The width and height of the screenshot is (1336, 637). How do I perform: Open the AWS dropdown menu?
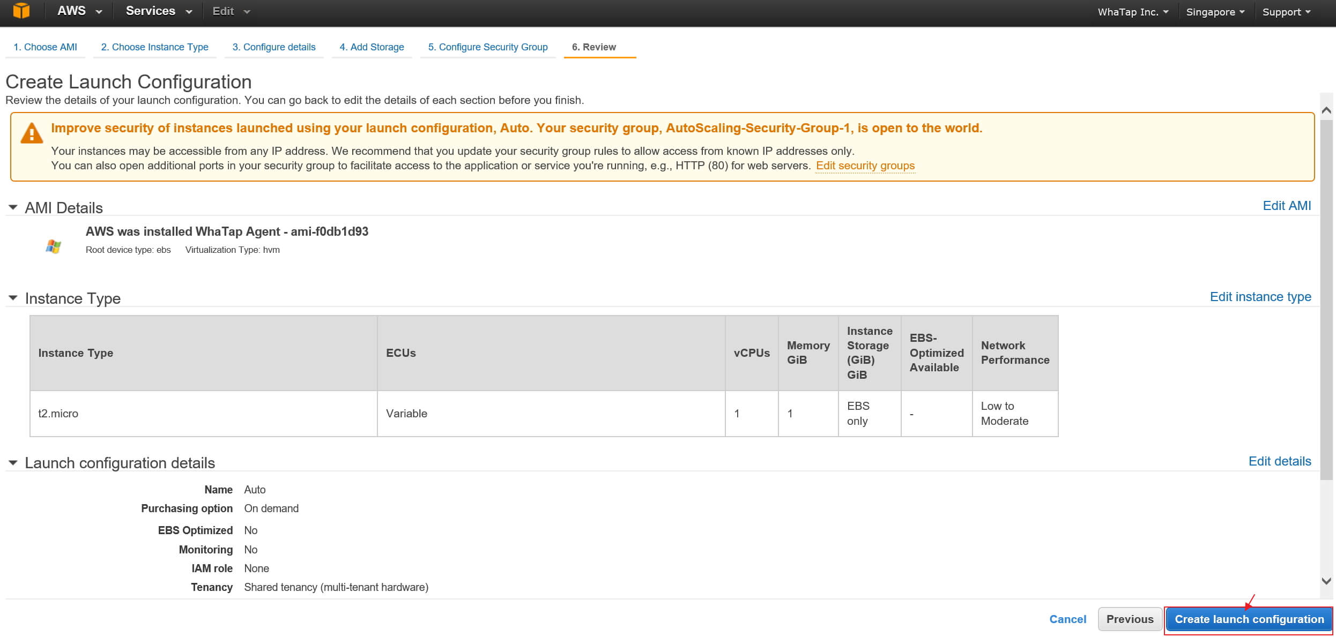(x=79, y=11)
